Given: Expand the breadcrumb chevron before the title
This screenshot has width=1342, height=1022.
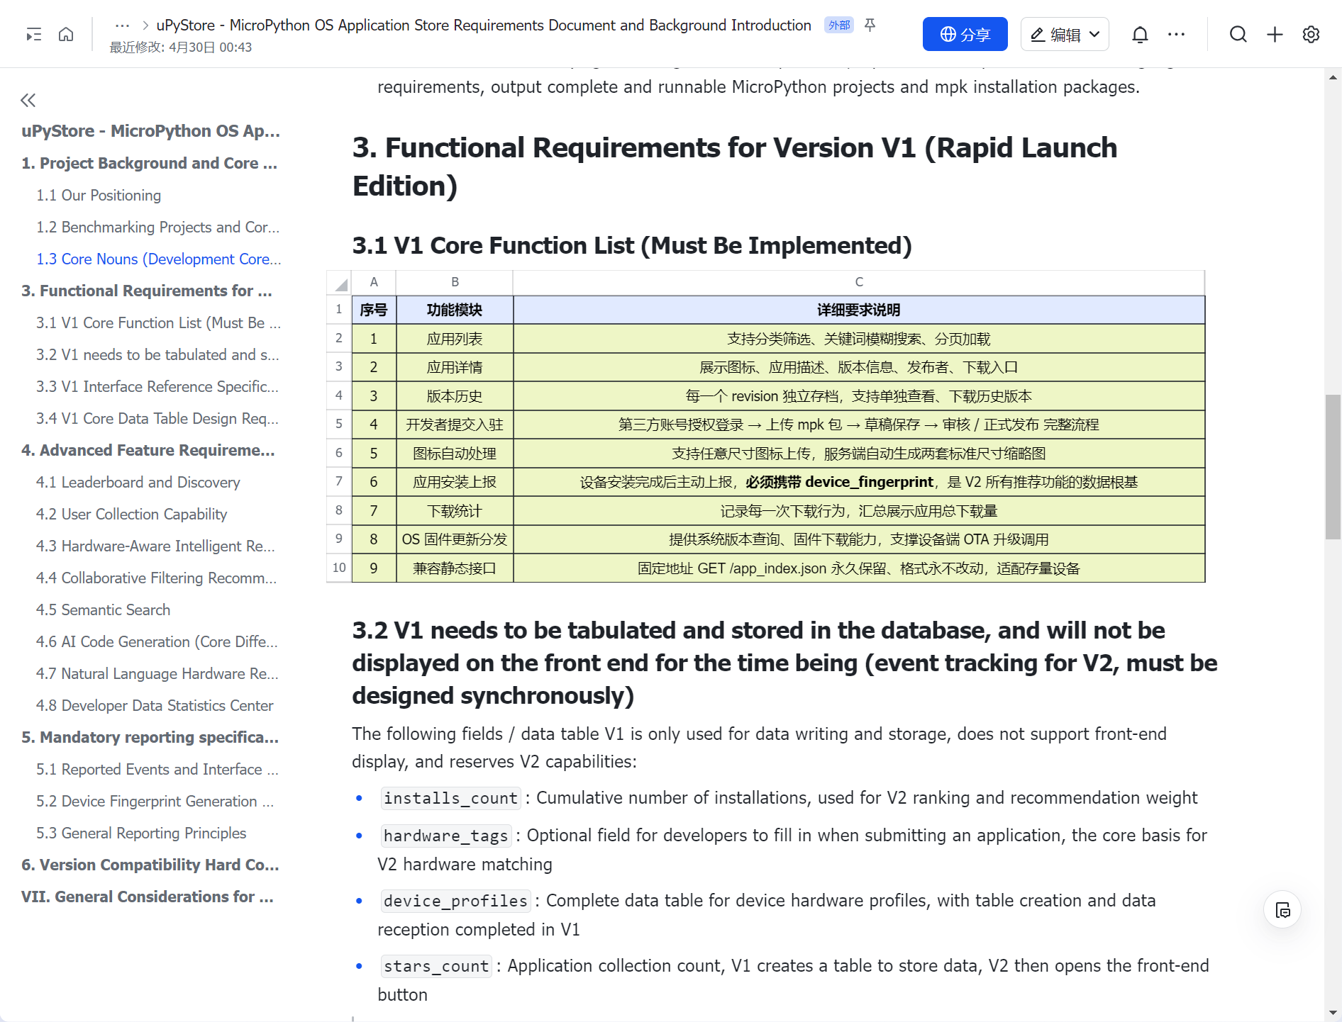Looking at the screenshot, I should [145, 26].
